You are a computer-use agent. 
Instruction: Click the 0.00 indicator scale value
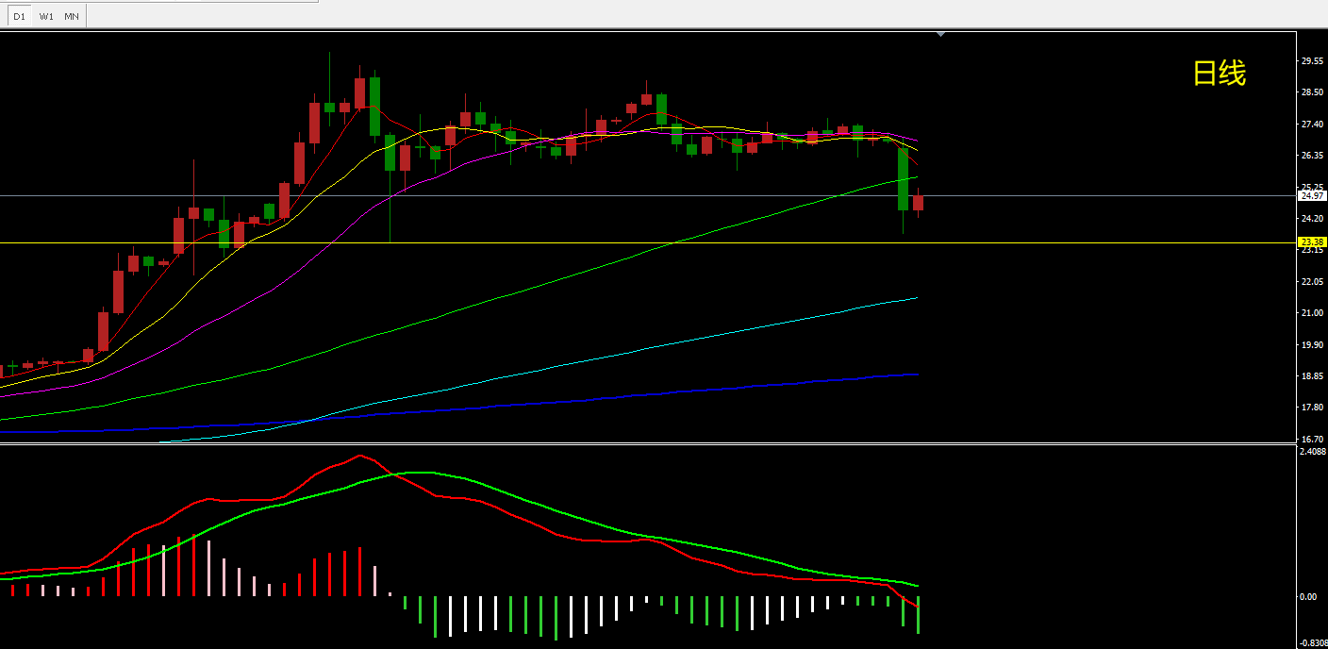pyautogui.click(x=1309, y=597)
